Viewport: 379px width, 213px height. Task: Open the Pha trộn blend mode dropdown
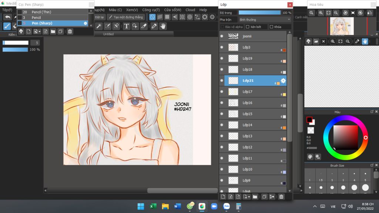coord(265,20)
